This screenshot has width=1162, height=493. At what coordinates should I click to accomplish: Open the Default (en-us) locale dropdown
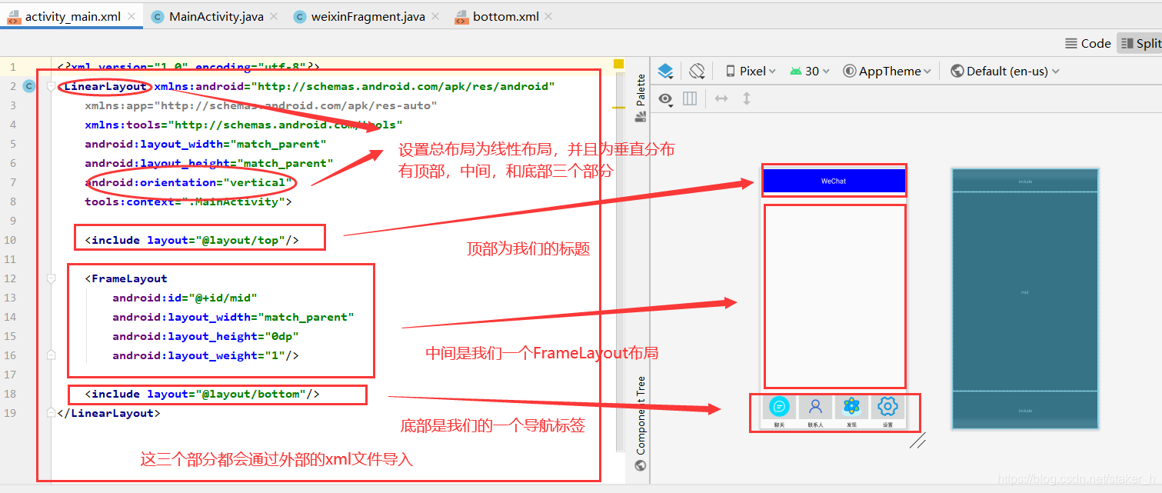coord(1005,71)
